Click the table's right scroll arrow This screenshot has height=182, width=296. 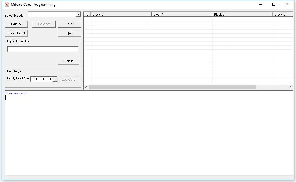(291, 87)
